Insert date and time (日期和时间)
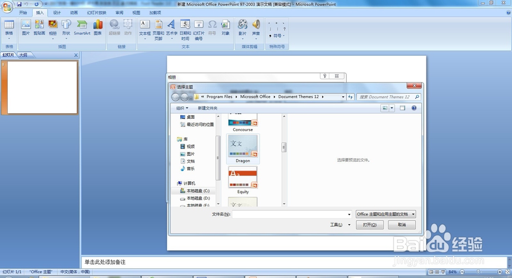Viewport: 512px width, 278px height. tap(185, 30)
